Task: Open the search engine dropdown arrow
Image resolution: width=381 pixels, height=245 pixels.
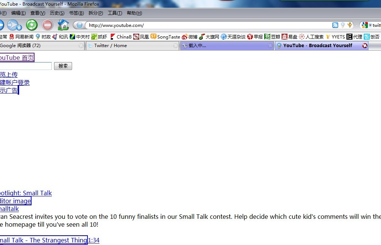Action: 370,25
